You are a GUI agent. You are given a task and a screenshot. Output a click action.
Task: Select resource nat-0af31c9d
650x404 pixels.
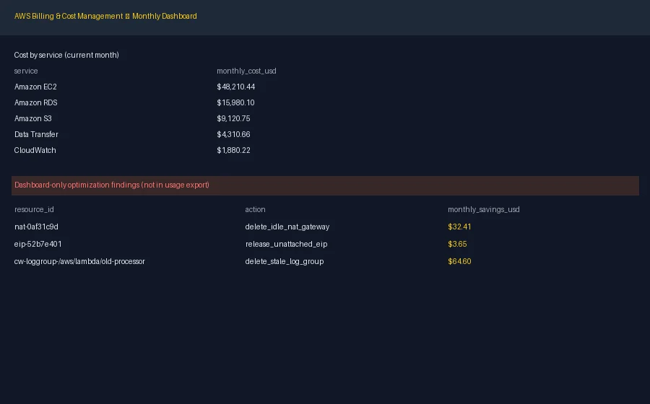(x=36, y=227)
